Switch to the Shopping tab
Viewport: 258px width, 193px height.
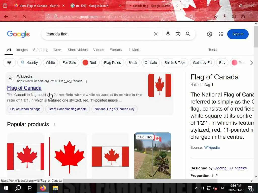pyautogui.click(x=41, y=50)
